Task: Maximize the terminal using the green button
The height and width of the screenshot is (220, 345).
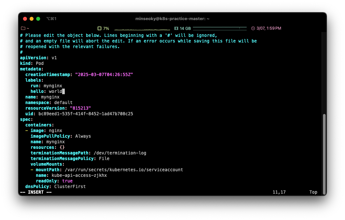Action: pos(38,19)
